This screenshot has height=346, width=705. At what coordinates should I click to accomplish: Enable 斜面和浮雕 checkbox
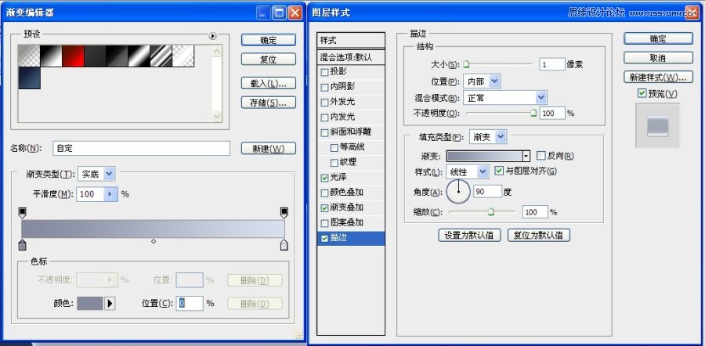point(324,133)
